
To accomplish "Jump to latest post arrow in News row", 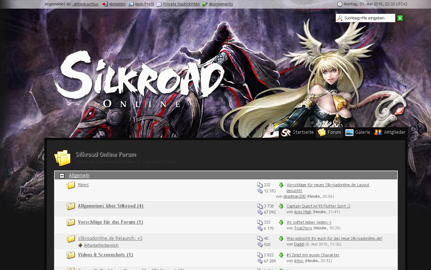I will click(x=281, y=185).
